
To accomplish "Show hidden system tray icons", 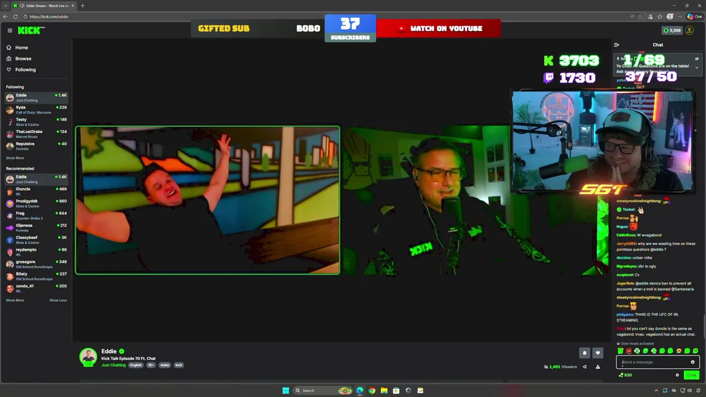I will [656, 390].
